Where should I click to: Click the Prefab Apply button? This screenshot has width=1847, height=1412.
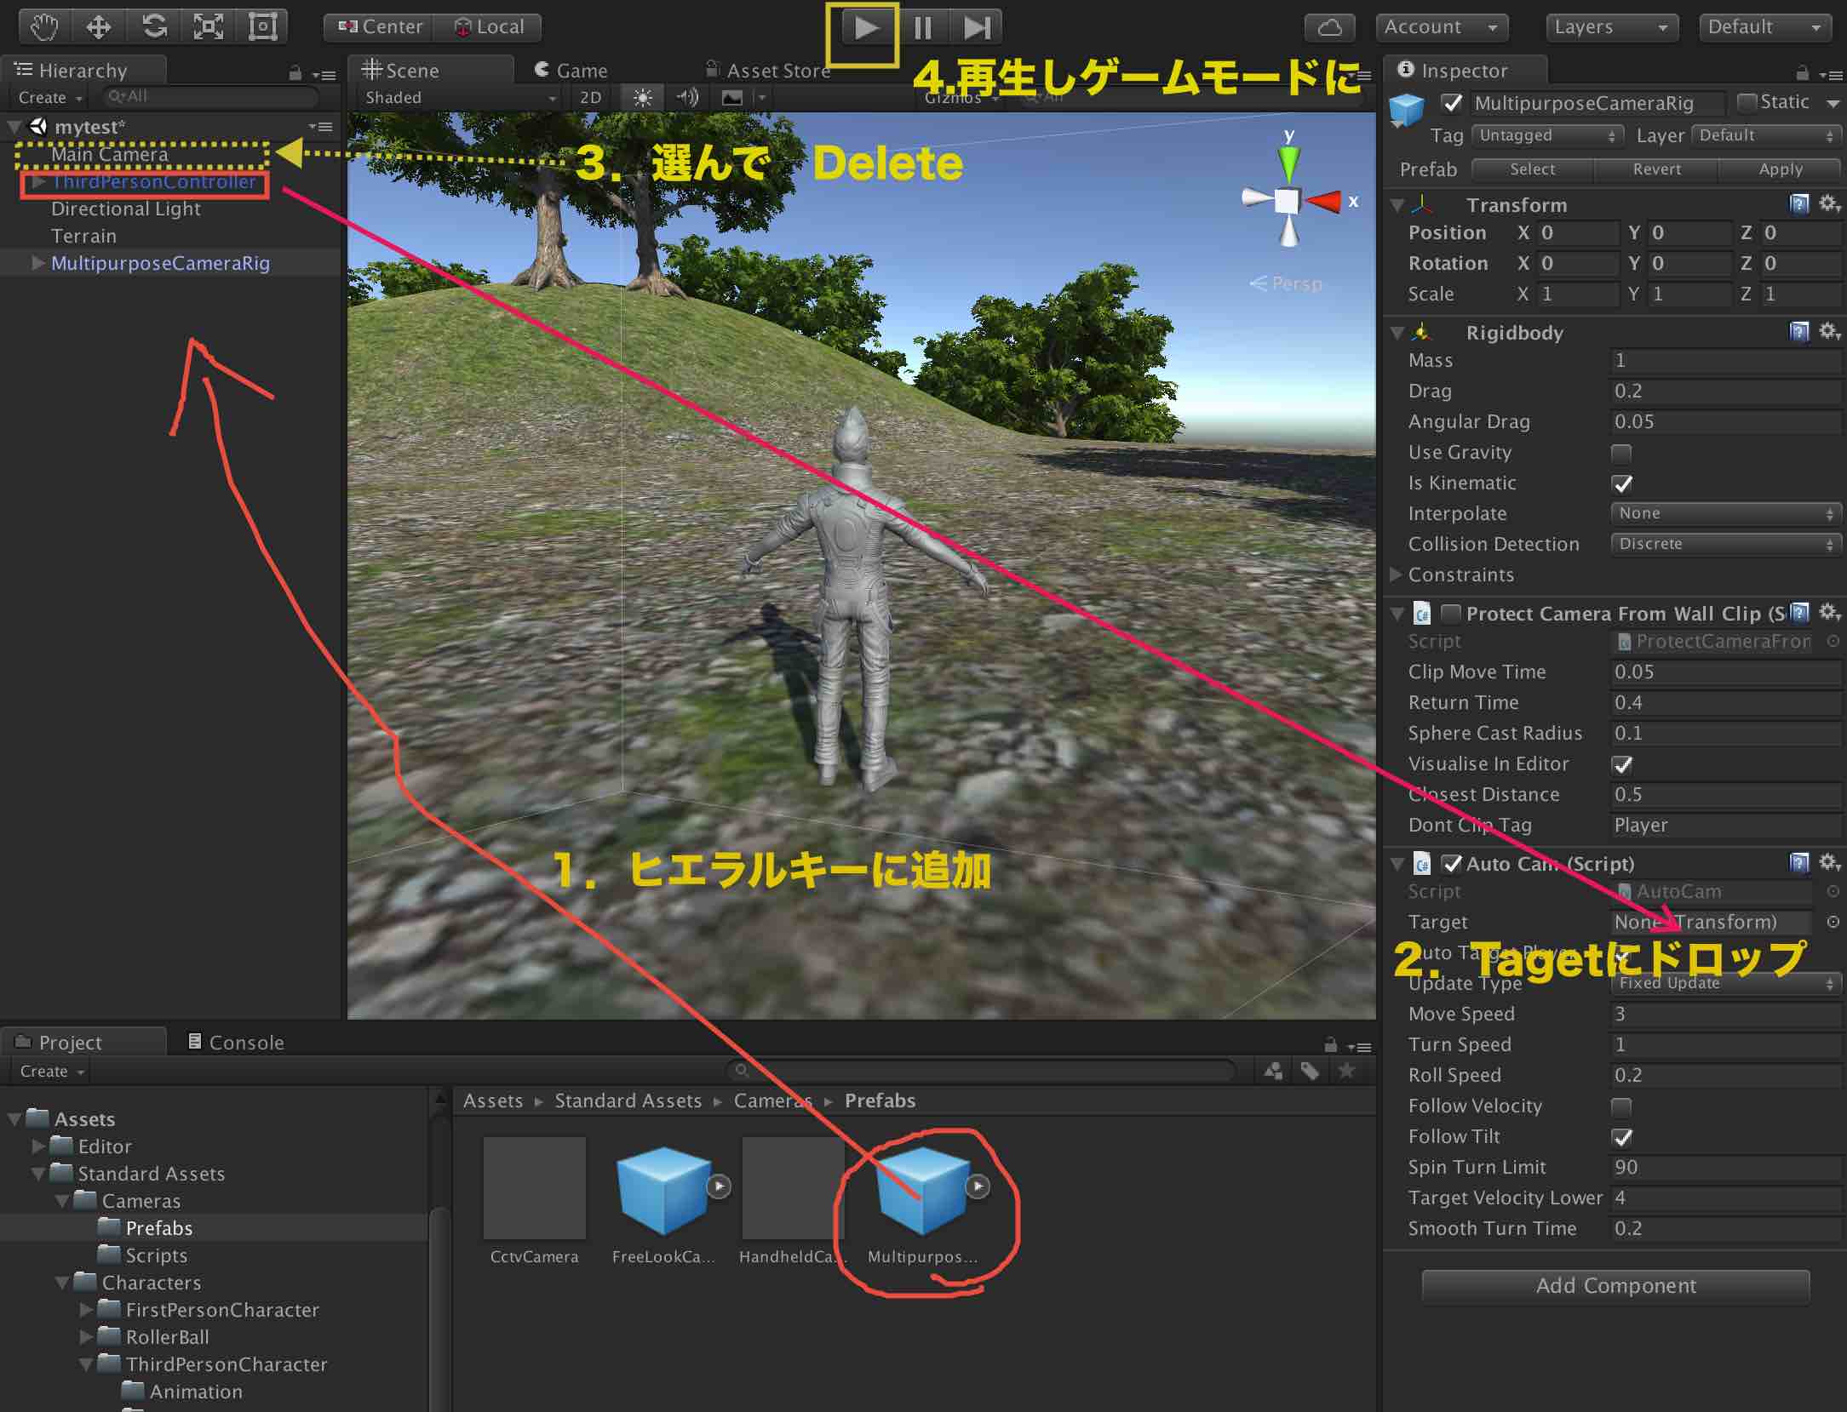pyautogui.click(x=1780, y=169)
